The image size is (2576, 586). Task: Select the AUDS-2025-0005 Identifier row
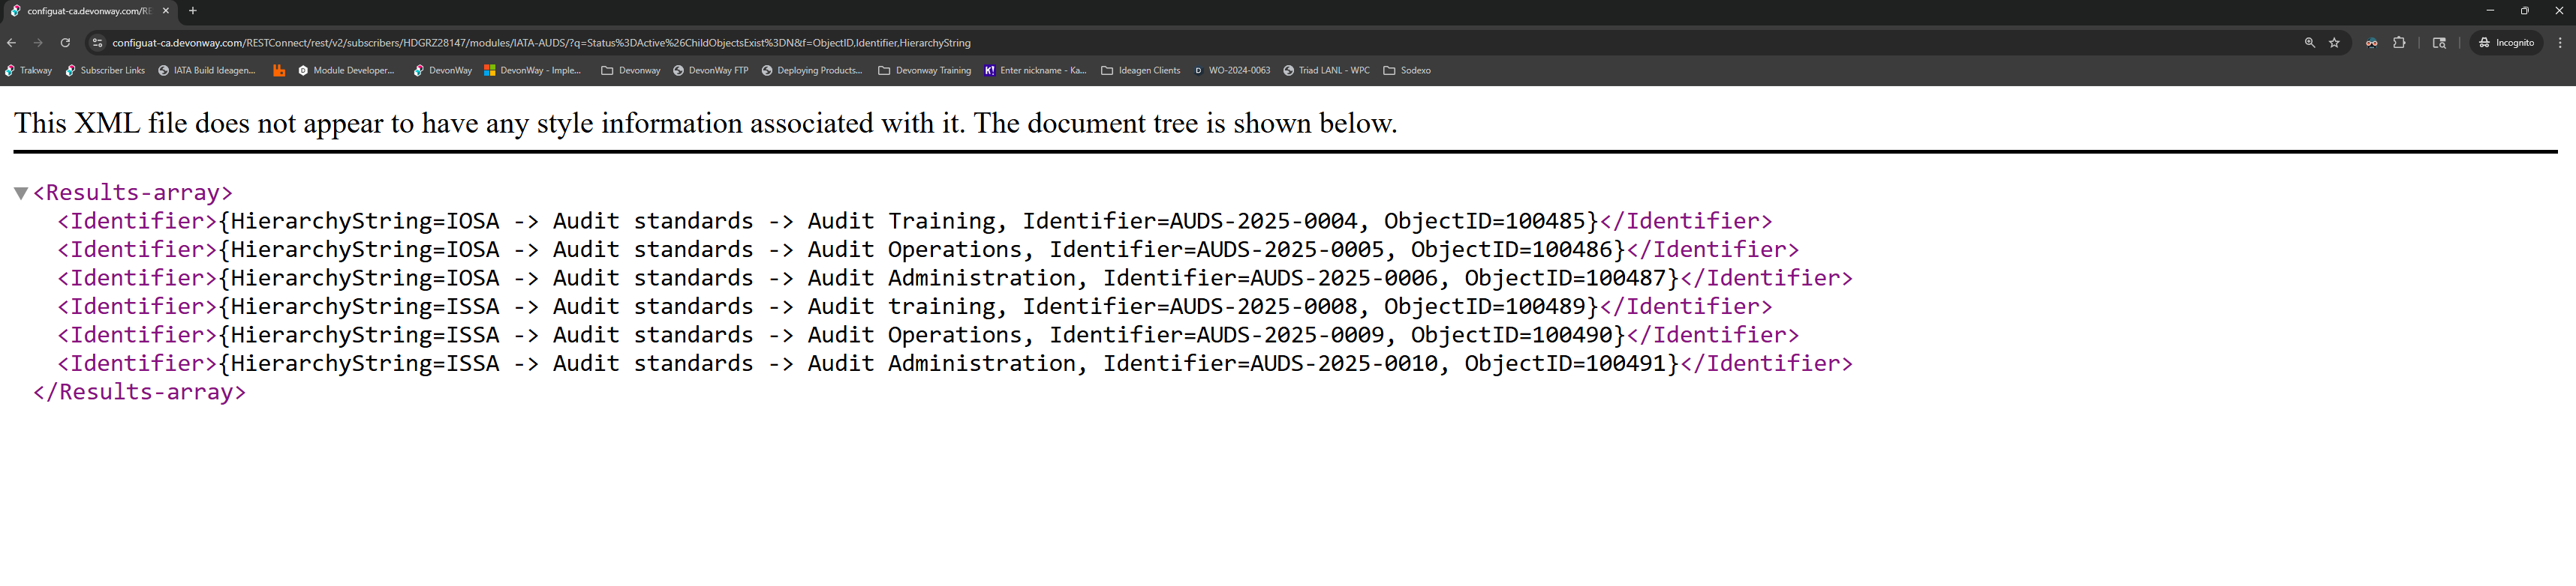click(x=928, y=250)
